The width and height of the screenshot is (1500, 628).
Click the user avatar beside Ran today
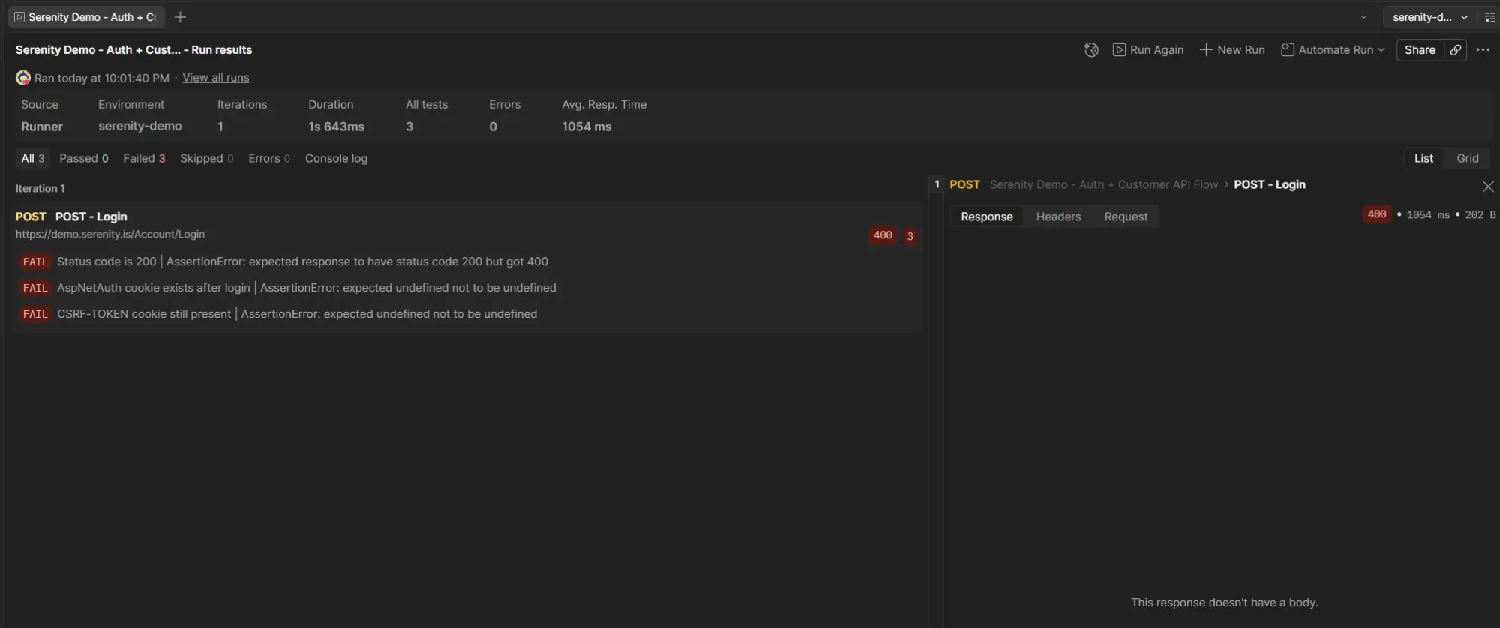coord(23,78)
